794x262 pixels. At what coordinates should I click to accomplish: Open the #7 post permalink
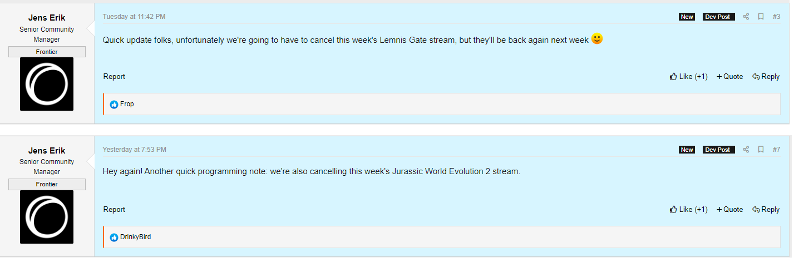(x=776, y=150)
